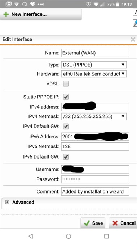Open recent apps with square icon

coord(106,236)
